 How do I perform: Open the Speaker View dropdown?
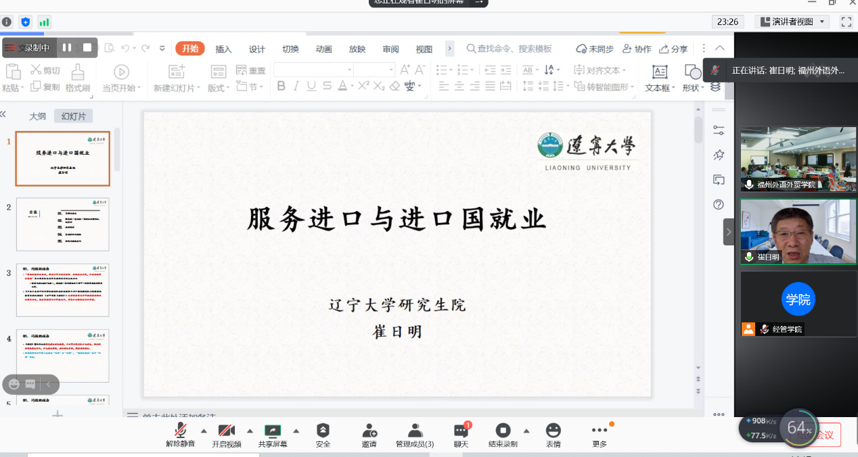(x=792, y=22)
